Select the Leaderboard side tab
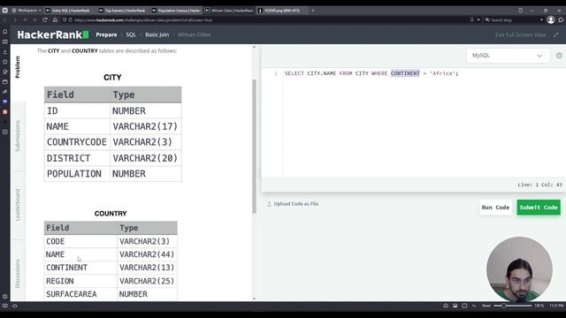Image resolution: width=566 pixels, height=318 pixels. pos(18,205)
